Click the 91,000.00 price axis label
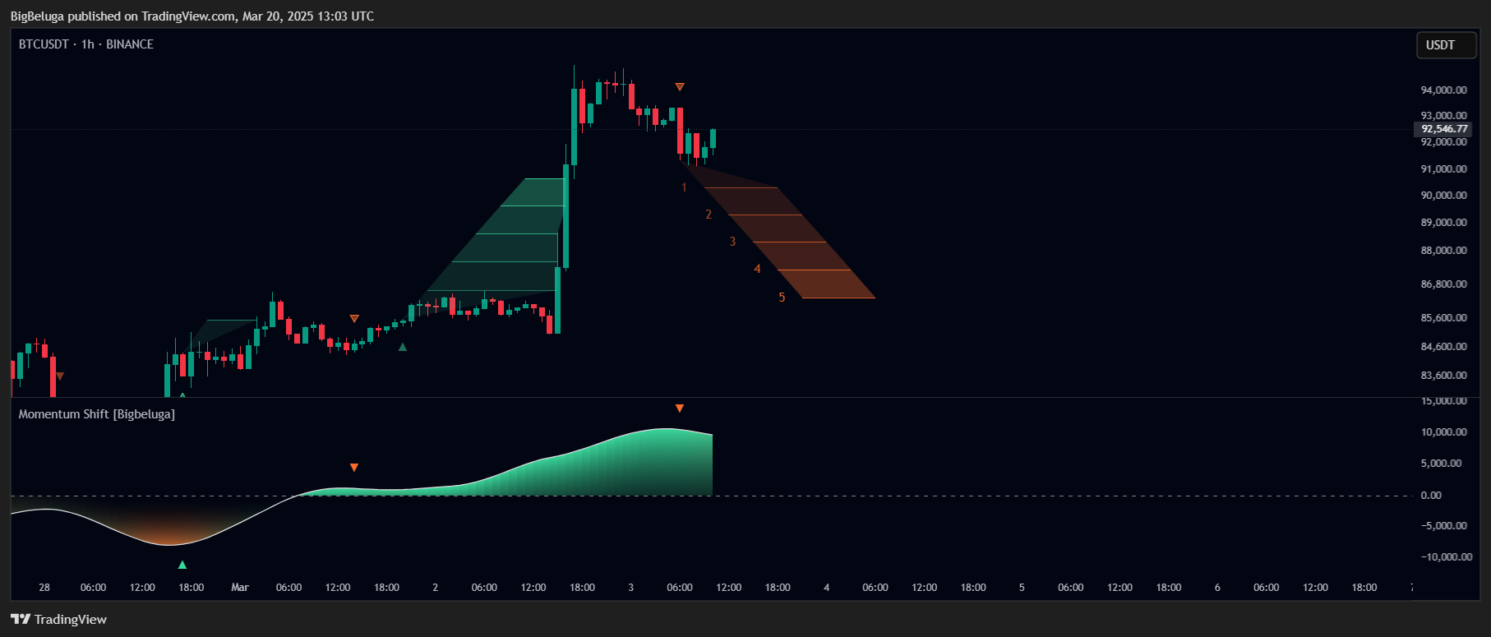 pyautogui.click(x=1444, y=169)
